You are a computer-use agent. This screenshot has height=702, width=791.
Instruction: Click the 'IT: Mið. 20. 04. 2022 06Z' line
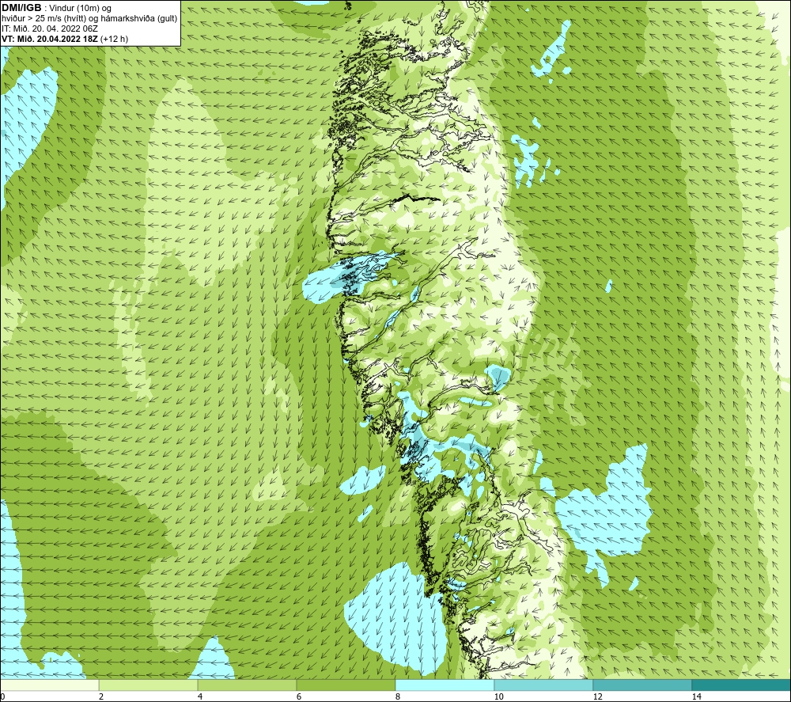pyautogui.click(x=50, y=28)
